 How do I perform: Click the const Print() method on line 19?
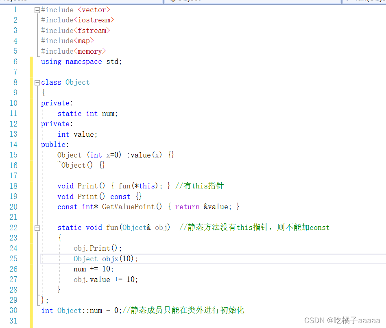pyautogui.click(x=99, y=197)
